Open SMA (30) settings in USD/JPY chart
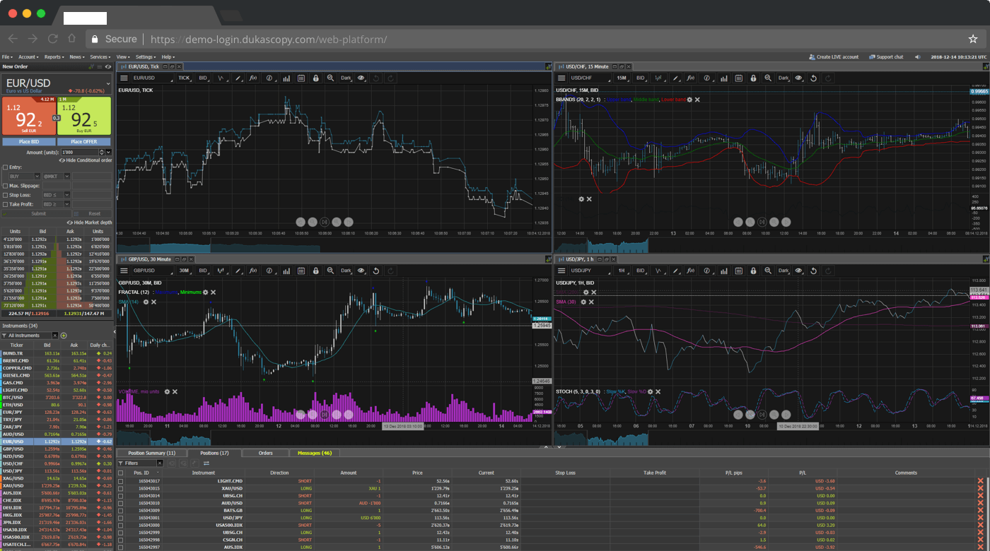 point(583,302)
